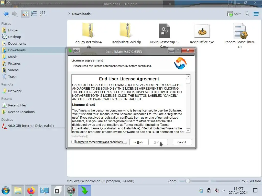Screen dimensions: 262x196
Task: Select KevinBlastGold.zip archive icon
Action: click(x=126, y=30)
